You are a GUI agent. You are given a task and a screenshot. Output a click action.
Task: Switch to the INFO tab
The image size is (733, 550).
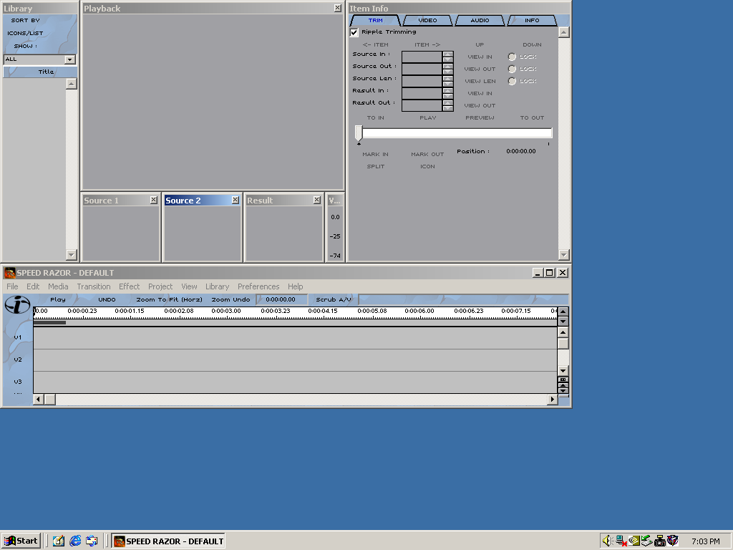pyautogui.click(x=532, y=21)
